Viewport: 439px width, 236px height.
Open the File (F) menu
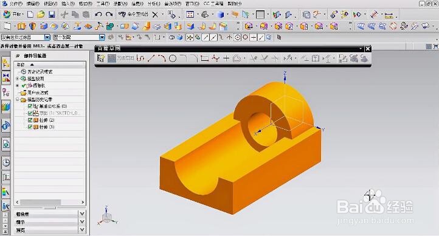pyautogui.click(x=16, y=4)
